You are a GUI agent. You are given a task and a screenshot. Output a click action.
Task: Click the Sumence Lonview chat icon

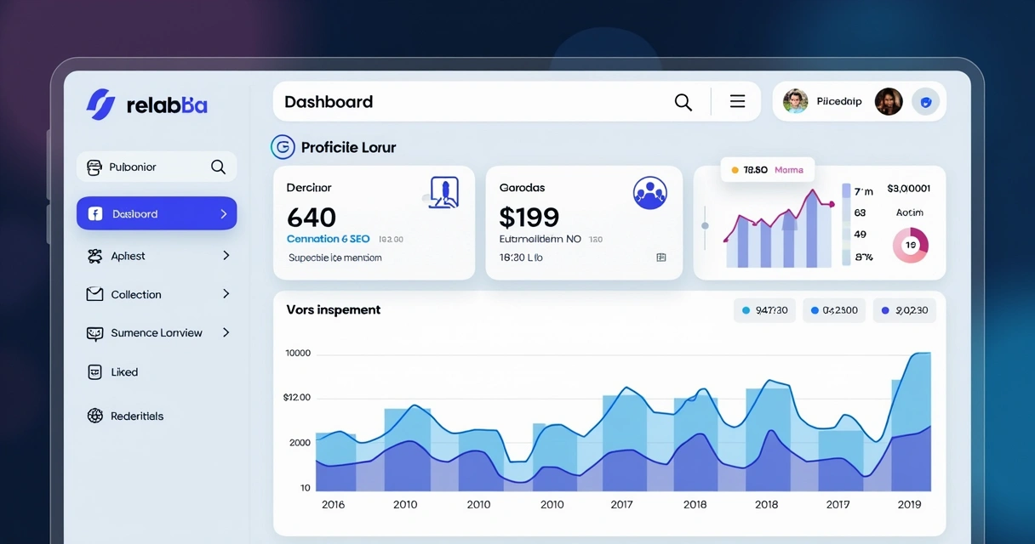(x=94, y=332)
